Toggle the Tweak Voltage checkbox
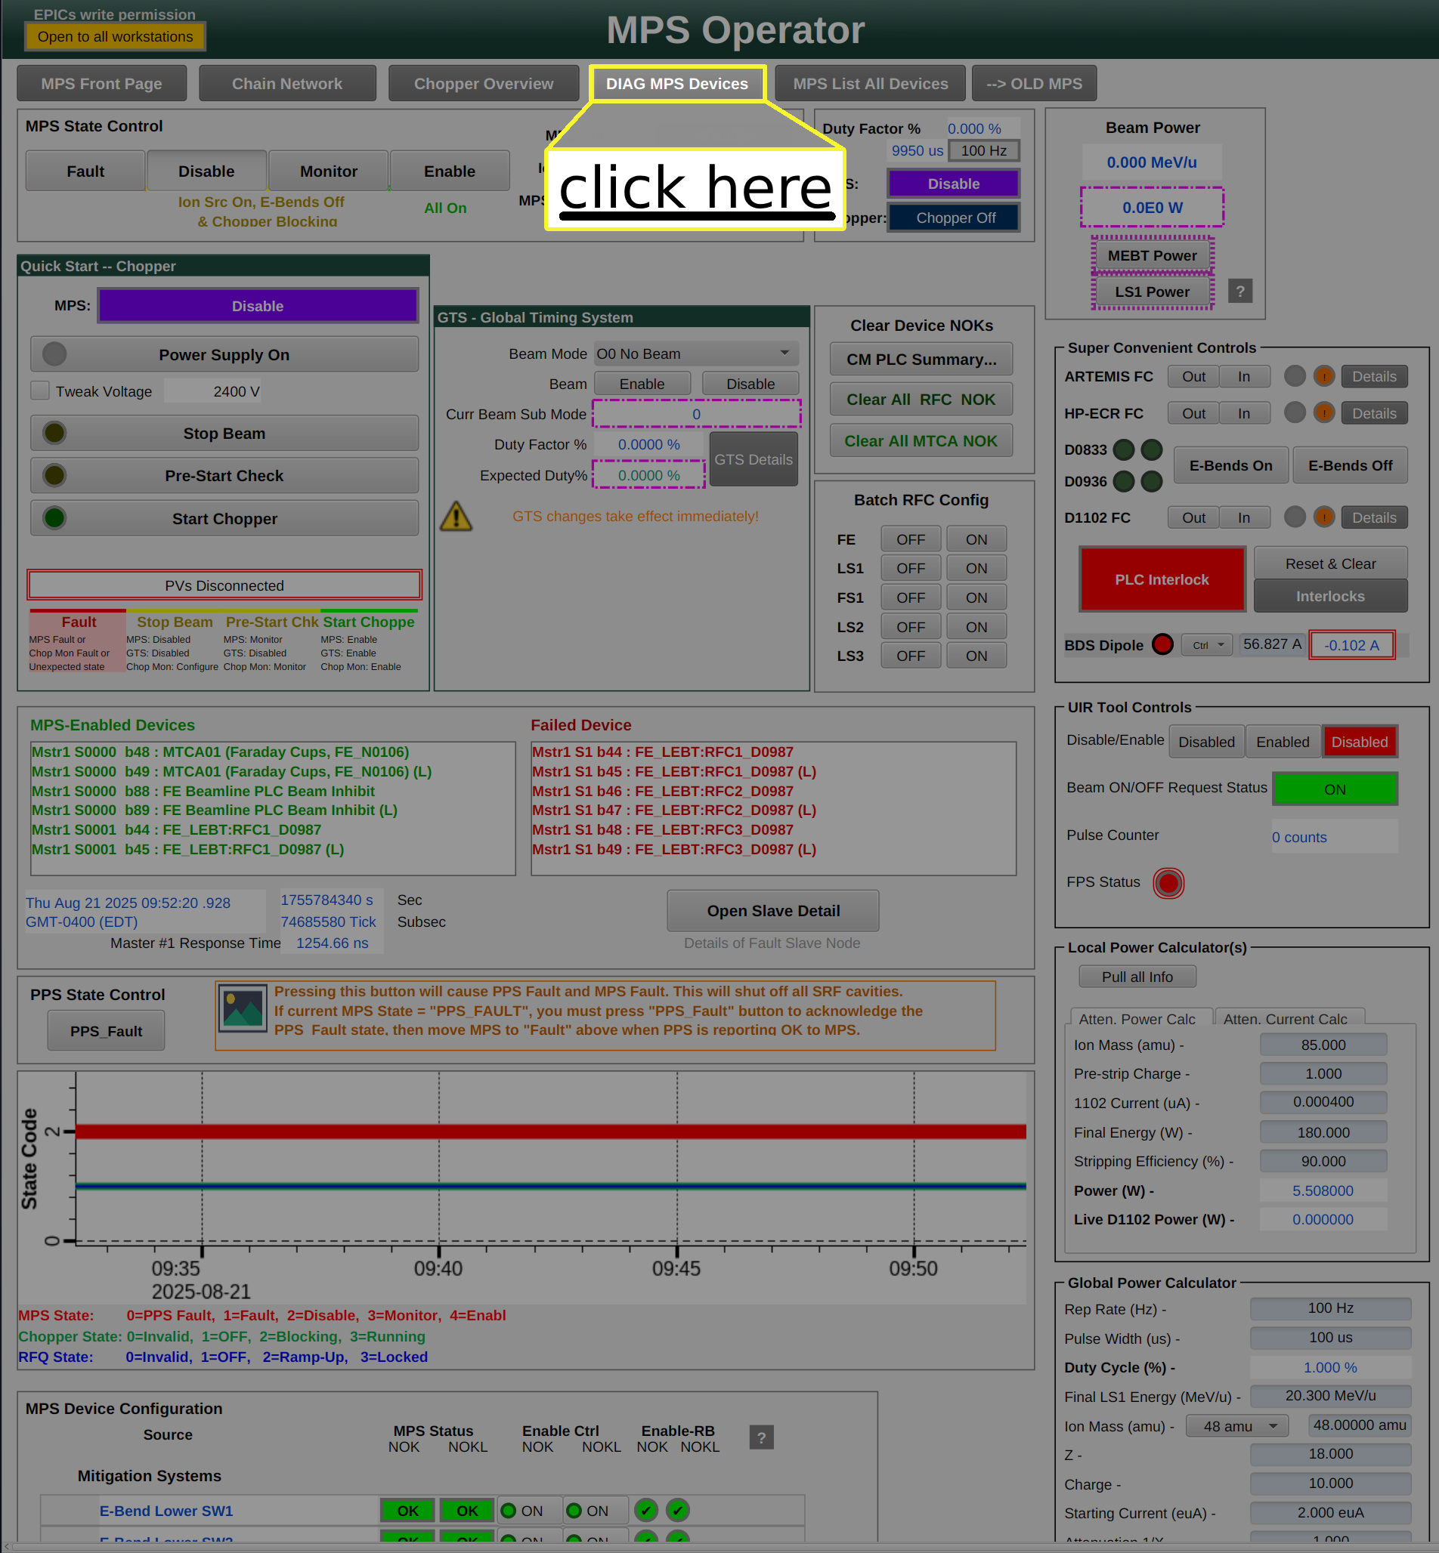The height and width of the screenshot is (1553, 1439). pyautogui.click(x=40, y=391)
